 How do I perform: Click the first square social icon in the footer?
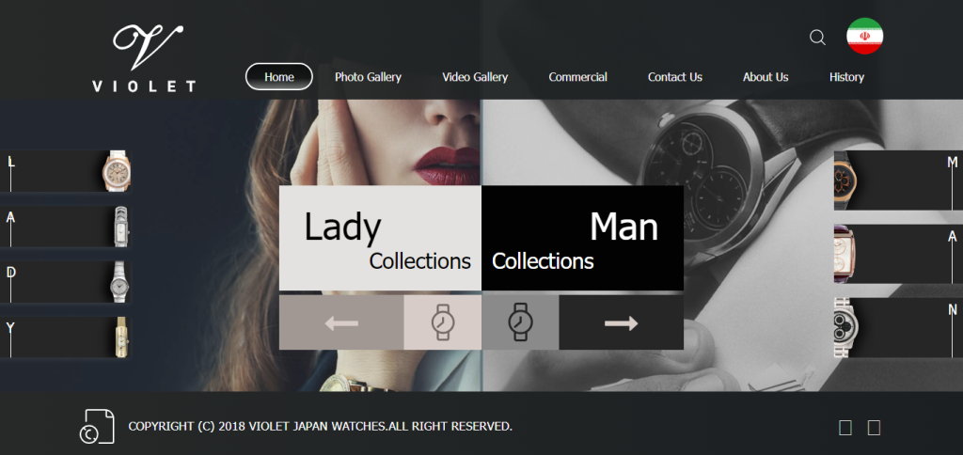(x=845, y=428)
